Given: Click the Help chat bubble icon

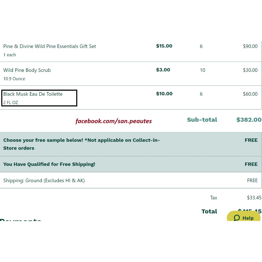Looking at the screenshot, I should click(x=237, y=218).
